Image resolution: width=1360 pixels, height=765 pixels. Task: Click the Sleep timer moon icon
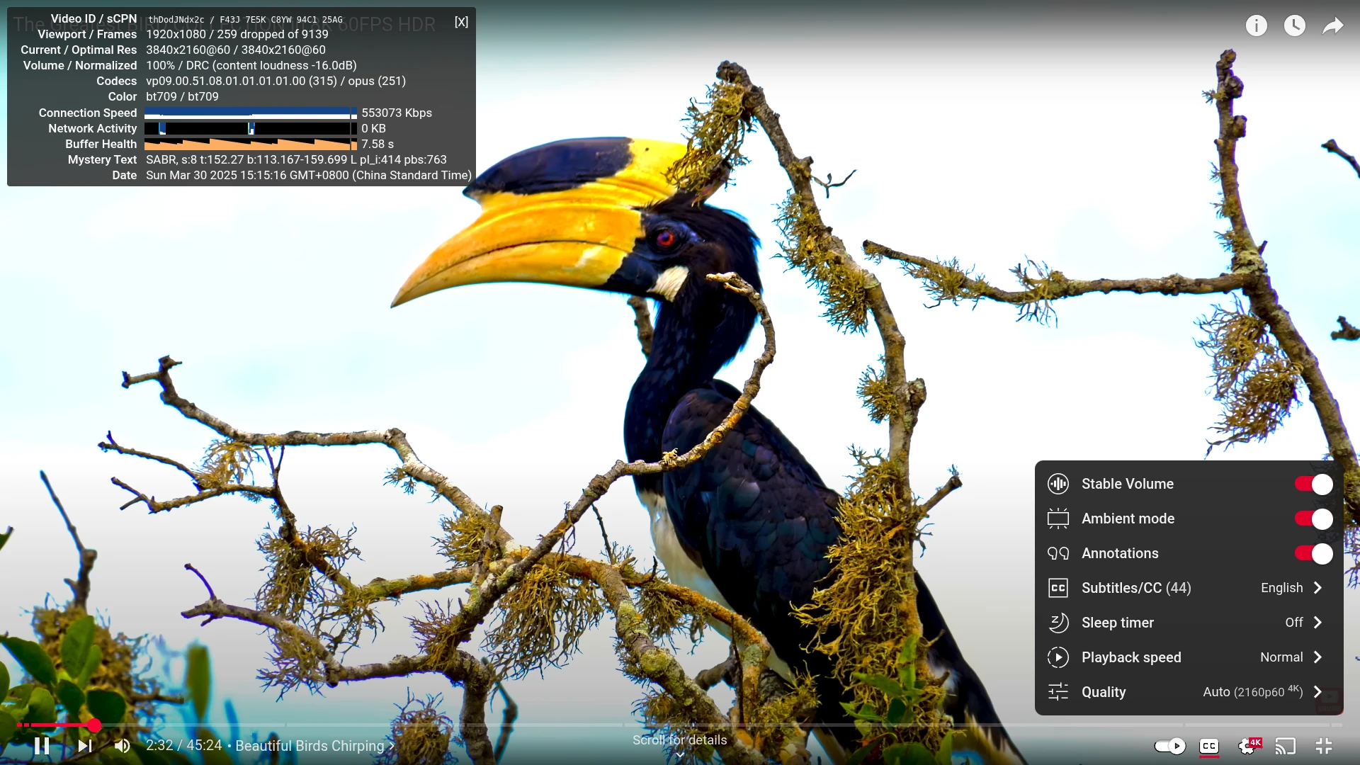click(1058, 623)
